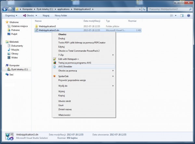Click the WebApplication3.sln file icon in list
Image resolution: width=195 pixels, height=144 pixels.
36,30
